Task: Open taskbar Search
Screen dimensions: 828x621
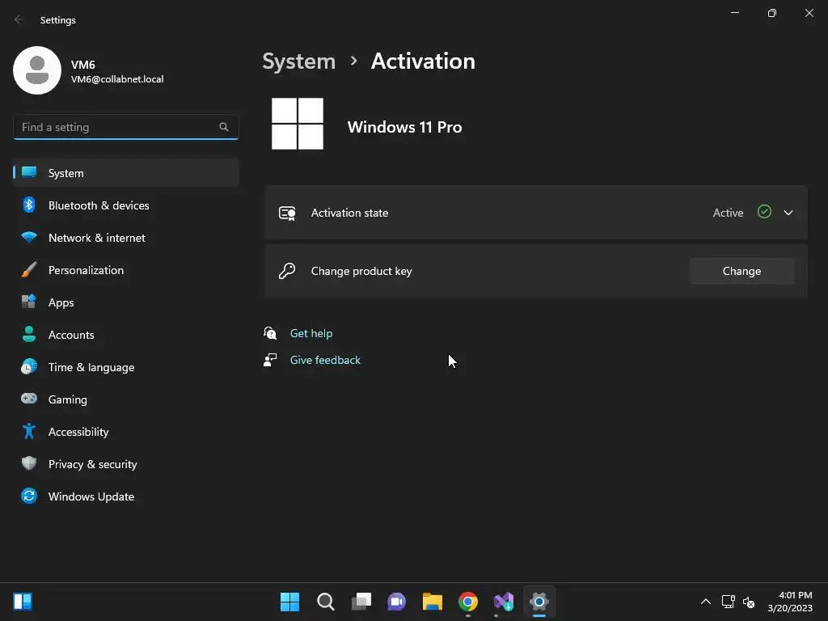Action: click(x=325, y=602)
